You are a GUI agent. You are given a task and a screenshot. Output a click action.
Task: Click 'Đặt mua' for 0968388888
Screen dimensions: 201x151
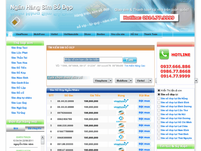point(144,137)
